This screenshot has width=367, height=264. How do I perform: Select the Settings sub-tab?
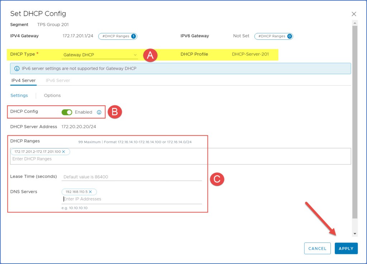pyautogui.click(x=19, y=96)
